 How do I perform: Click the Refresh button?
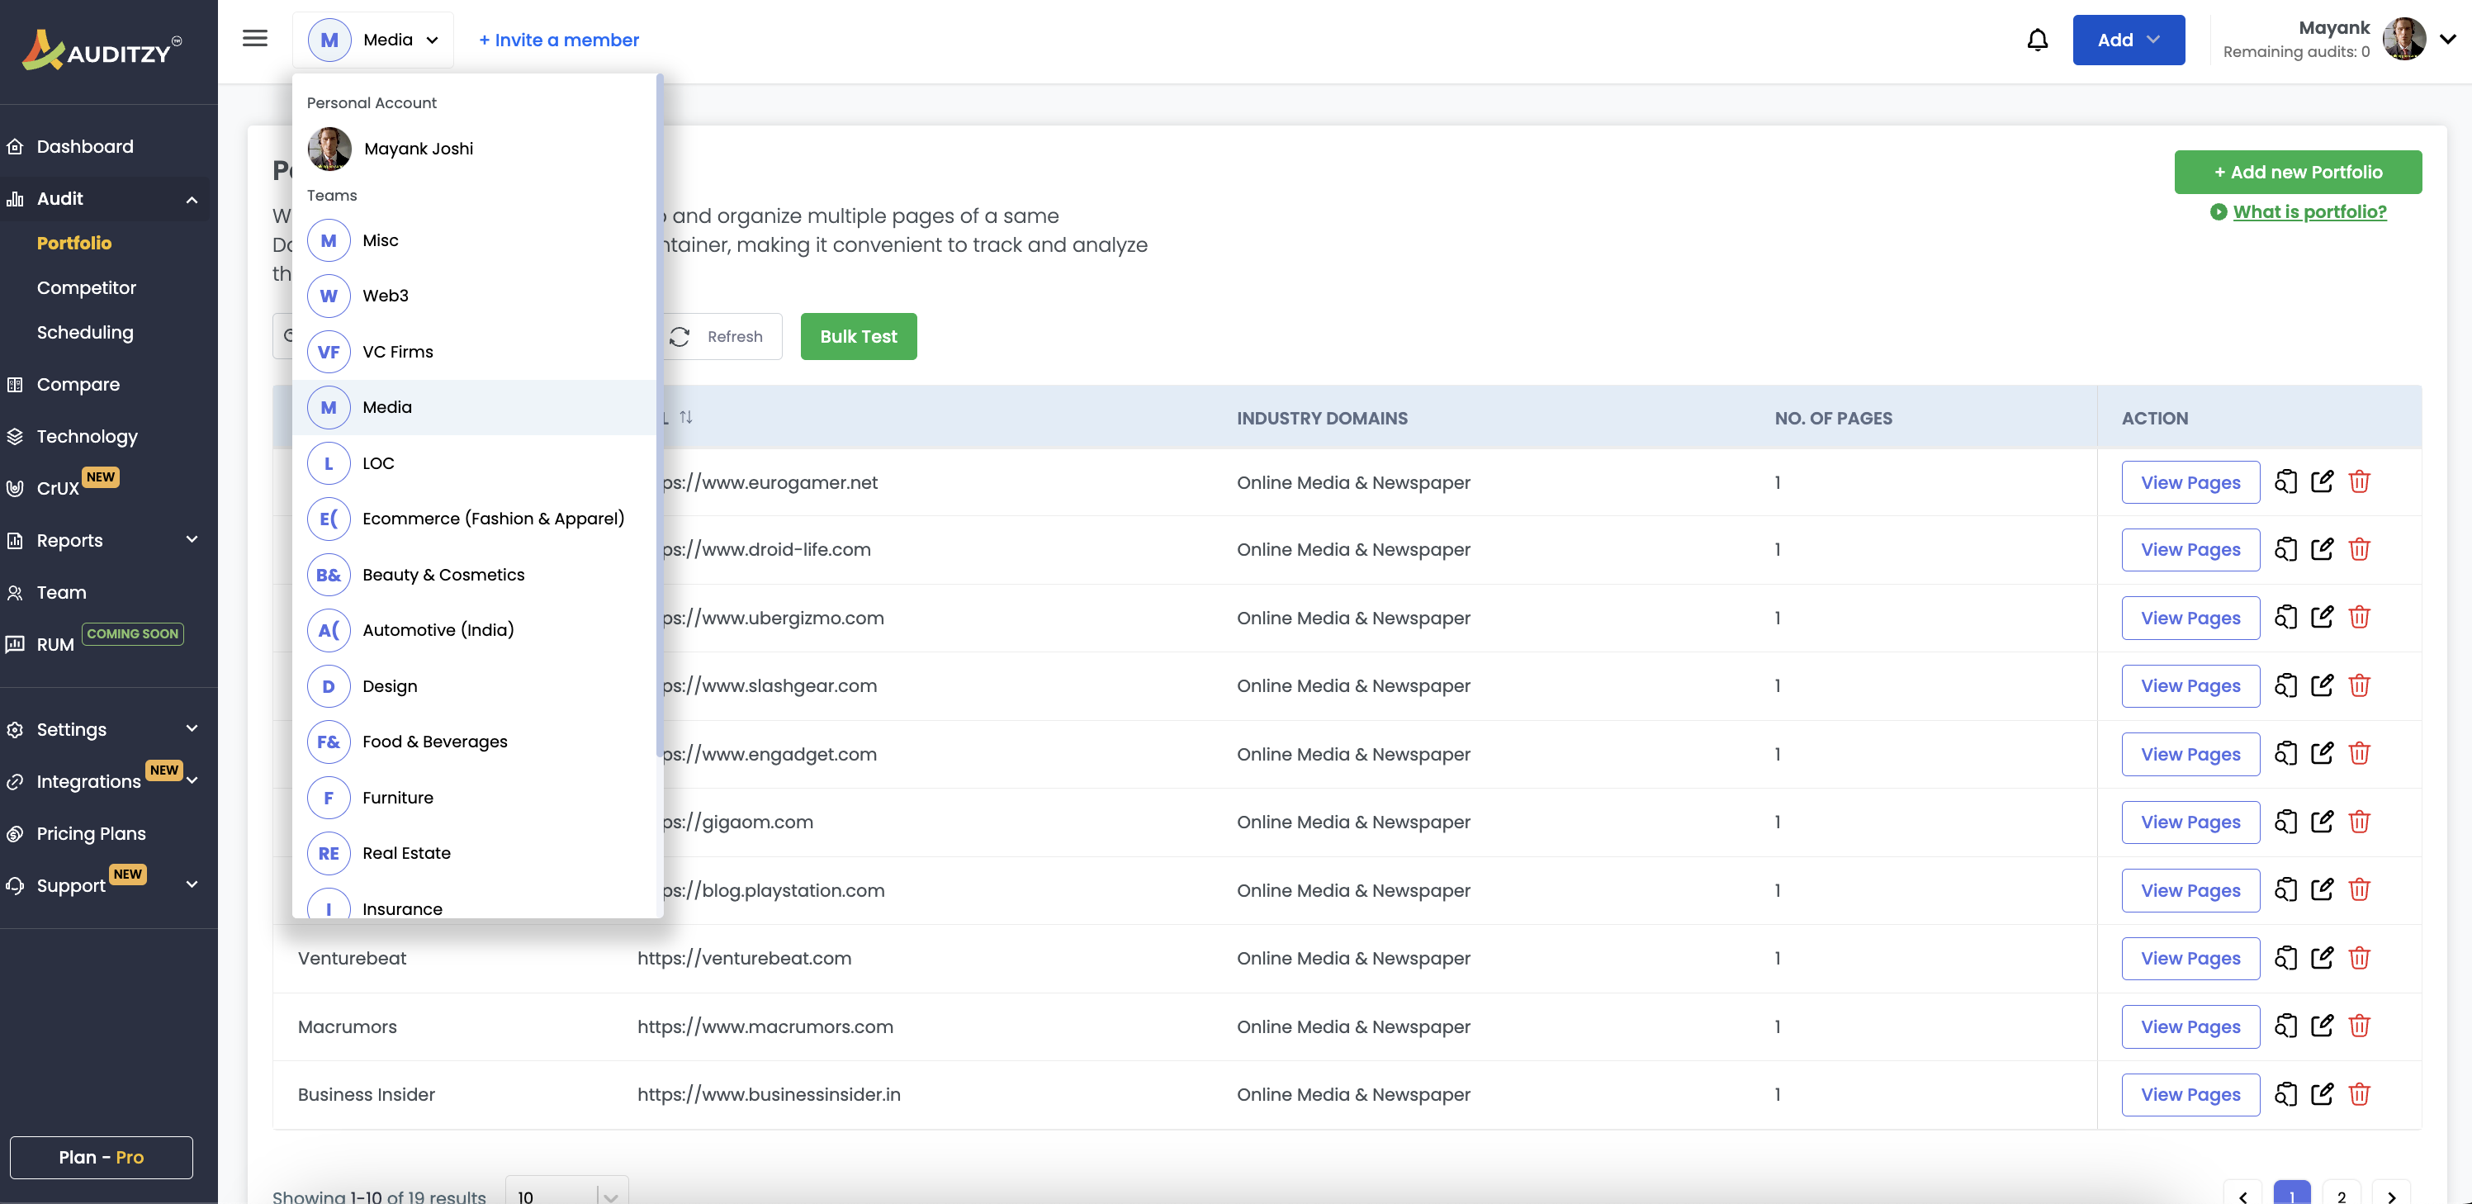coord(722,336)
